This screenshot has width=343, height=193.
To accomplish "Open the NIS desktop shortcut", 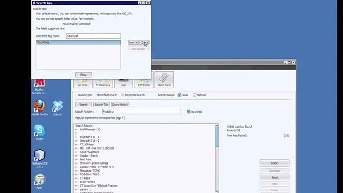I will [x=40, y=181].
